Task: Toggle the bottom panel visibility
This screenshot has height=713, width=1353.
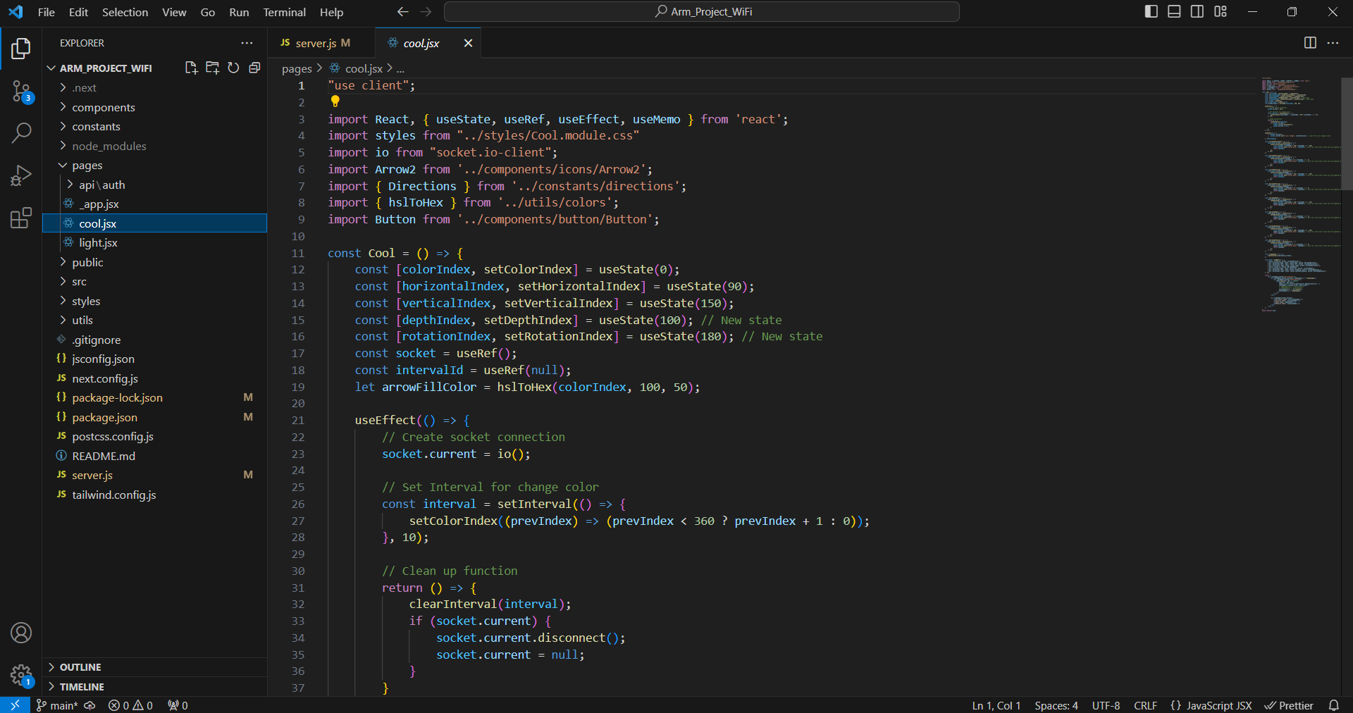Action: 1174,12
